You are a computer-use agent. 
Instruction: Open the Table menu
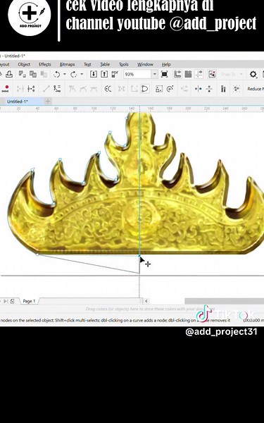[x=105, y=64]
